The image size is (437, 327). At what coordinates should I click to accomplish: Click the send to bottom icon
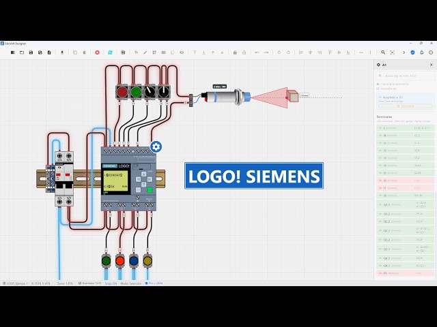tap(203, 52)
